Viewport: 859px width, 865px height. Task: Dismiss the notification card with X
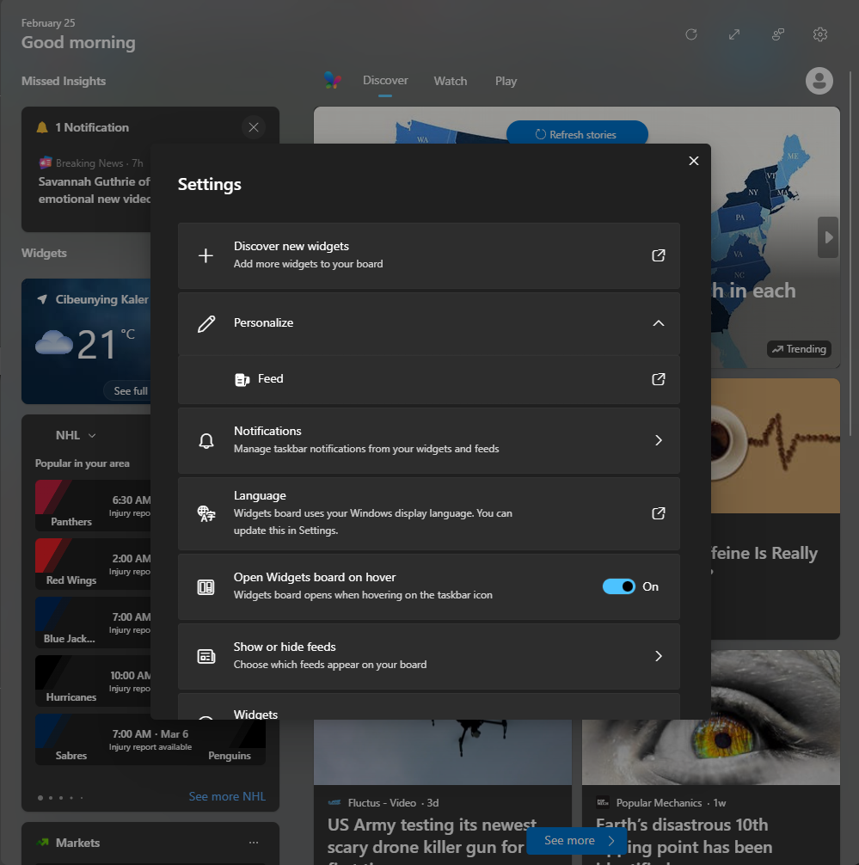(x=253, y=127)
